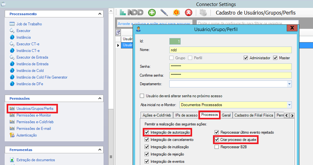Image resolution: width=313 pixels, height=165 pixels.
Task: Click the greyed-out icon after the red X
Action: point(203,13)
